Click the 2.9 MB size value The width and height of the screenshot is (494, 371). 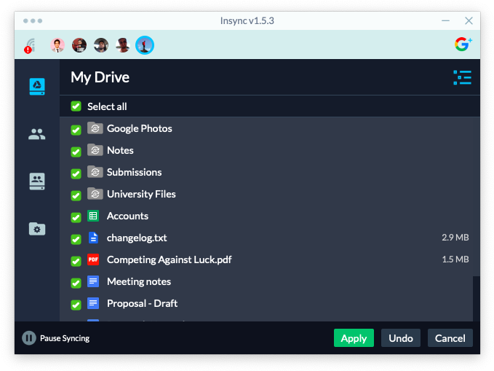(x=455, y=238)
